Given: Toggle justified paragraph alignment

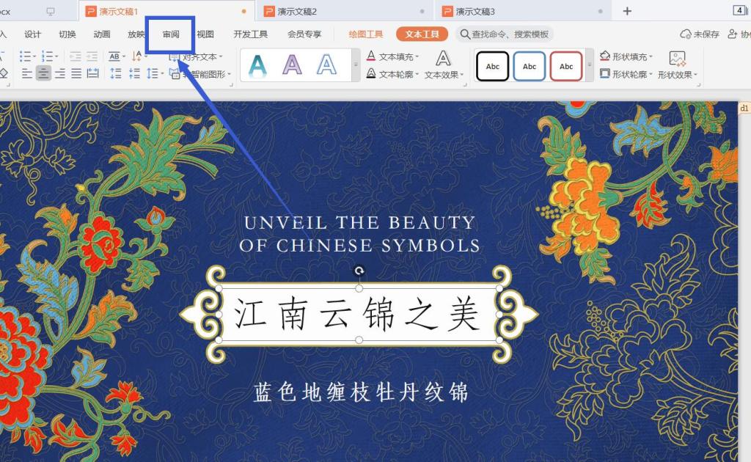Looking at the screenshot, I should pos(77,73).
